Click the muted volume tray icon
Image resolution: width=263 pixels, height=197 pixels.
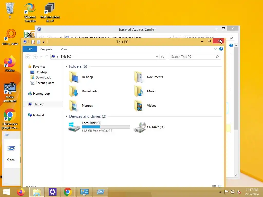[x=239, y=192]
